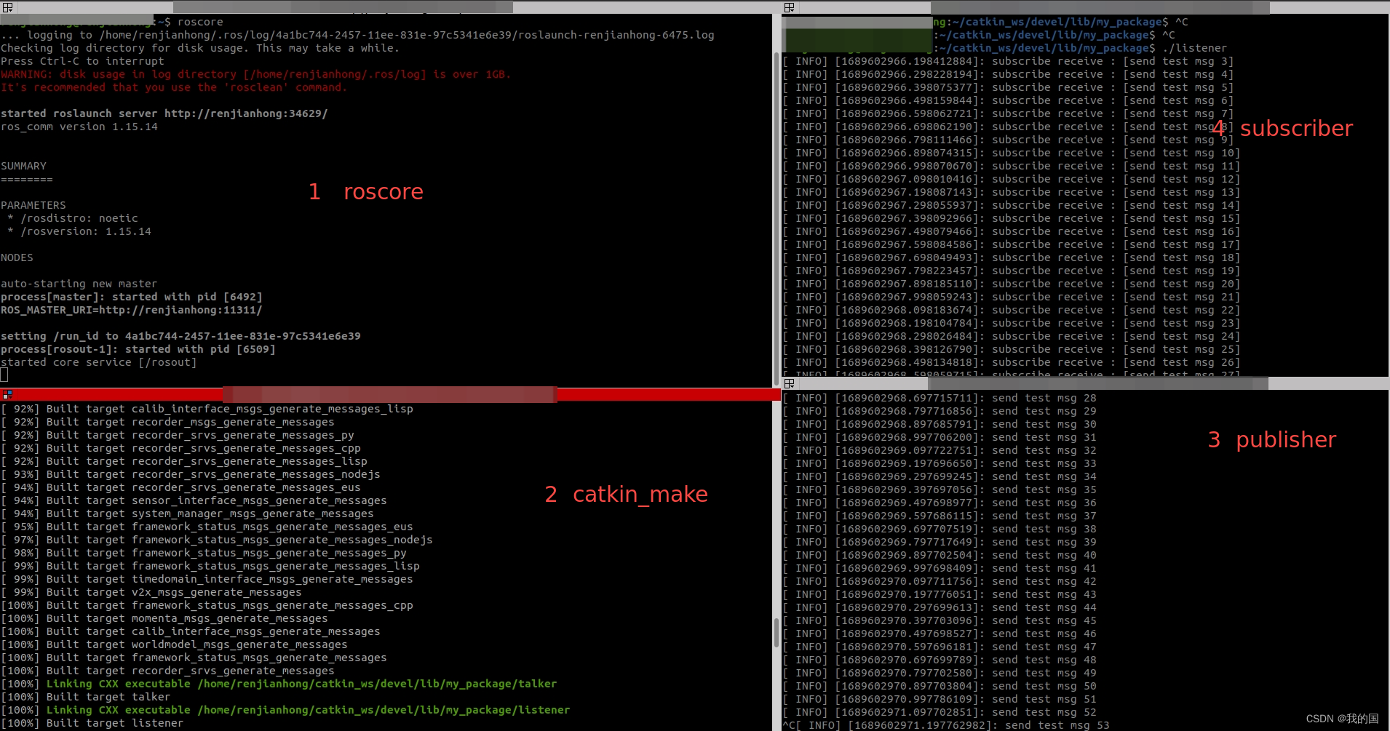Click 'Built target recorder_srvs_generate_messages_nodejs' line
The height and width of the screenshot is (731, 1390).
191,474
